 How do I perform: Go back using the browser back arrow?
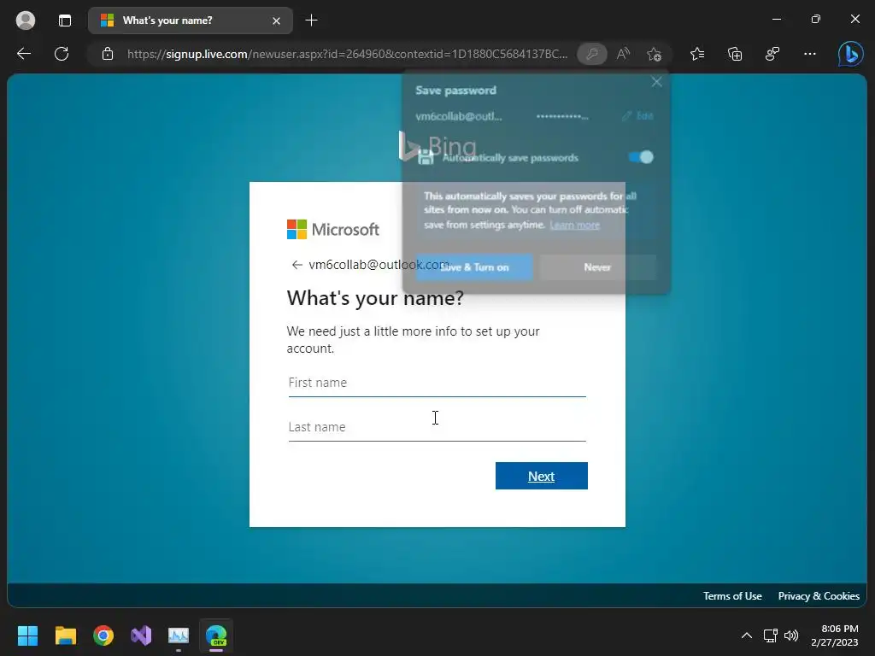pyautogui.click(x=24, y=54)
